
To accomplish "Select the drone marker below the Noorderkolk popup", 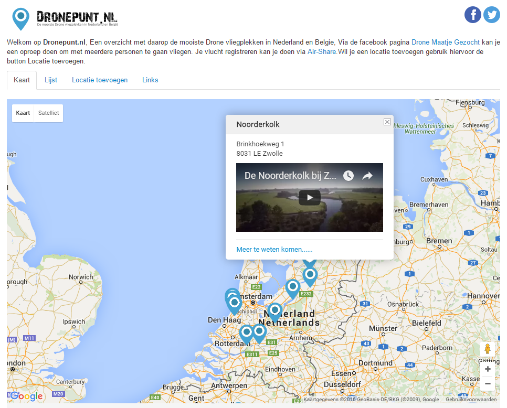I will [310, 277].
